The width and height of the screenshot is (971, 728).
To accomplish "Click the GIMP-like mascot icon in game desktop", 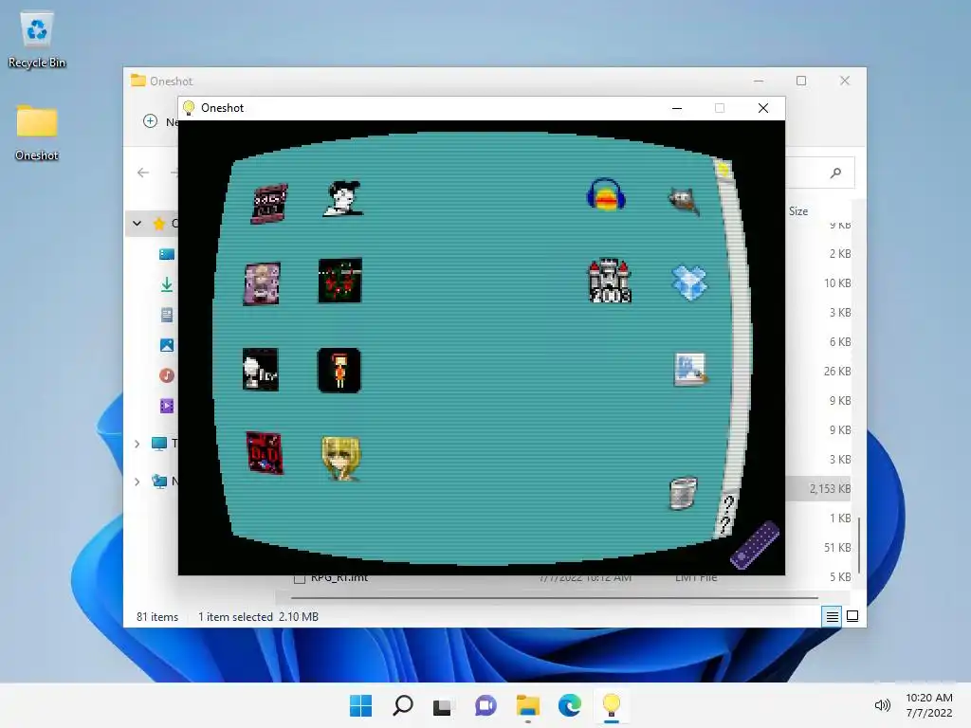I will [x=684, y=201].
